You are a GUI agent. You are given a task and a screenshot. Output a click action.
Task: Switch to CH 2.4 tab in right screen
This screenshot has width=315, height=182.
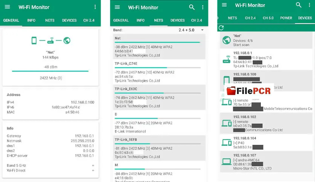250,18
